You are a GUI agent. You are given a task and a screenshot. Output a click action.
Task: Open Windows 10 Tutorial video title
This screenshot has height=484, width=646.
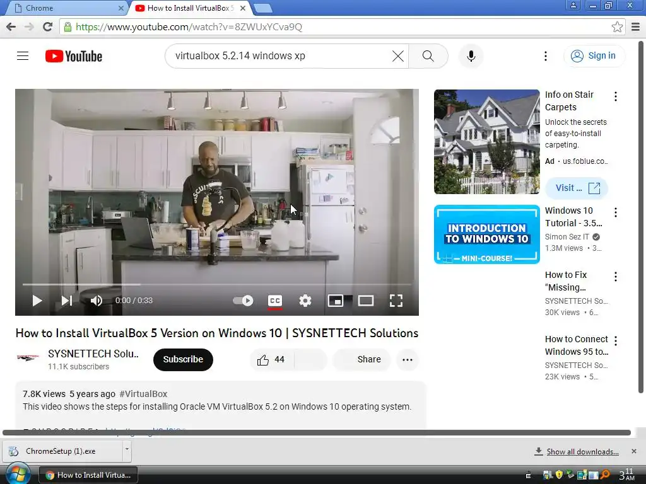(x=573, y=217)
